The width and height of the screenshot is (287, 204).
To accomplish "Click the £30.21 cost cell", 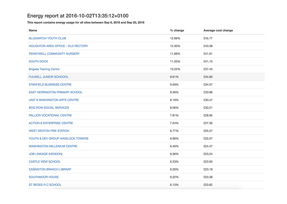I will [208, 108].
